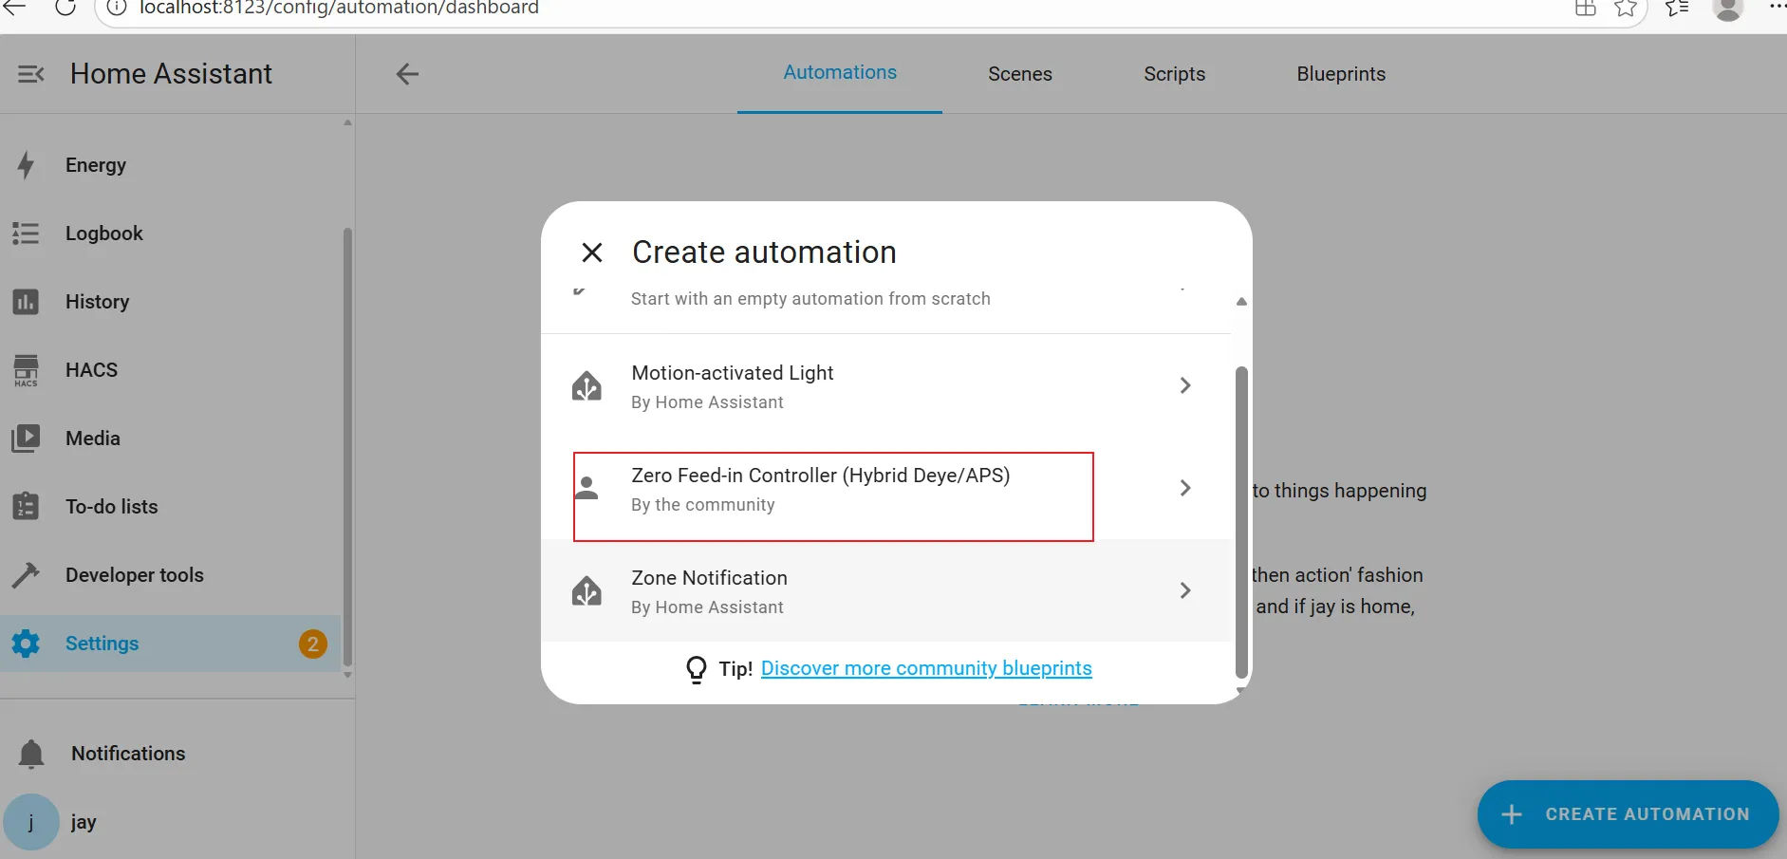
Task: Click the dialog's vertical scrollbar
Action: point(1241,522)
